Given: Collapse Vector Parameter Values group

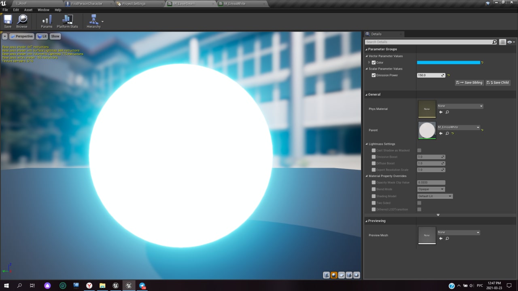Looking at the screenshot, I should click(367, 56).
